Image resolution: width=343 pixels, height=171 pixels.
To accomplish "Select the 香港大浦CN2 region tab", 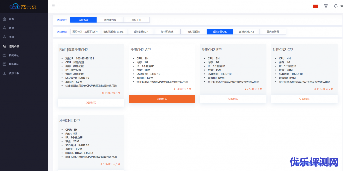I will (246, 32).
